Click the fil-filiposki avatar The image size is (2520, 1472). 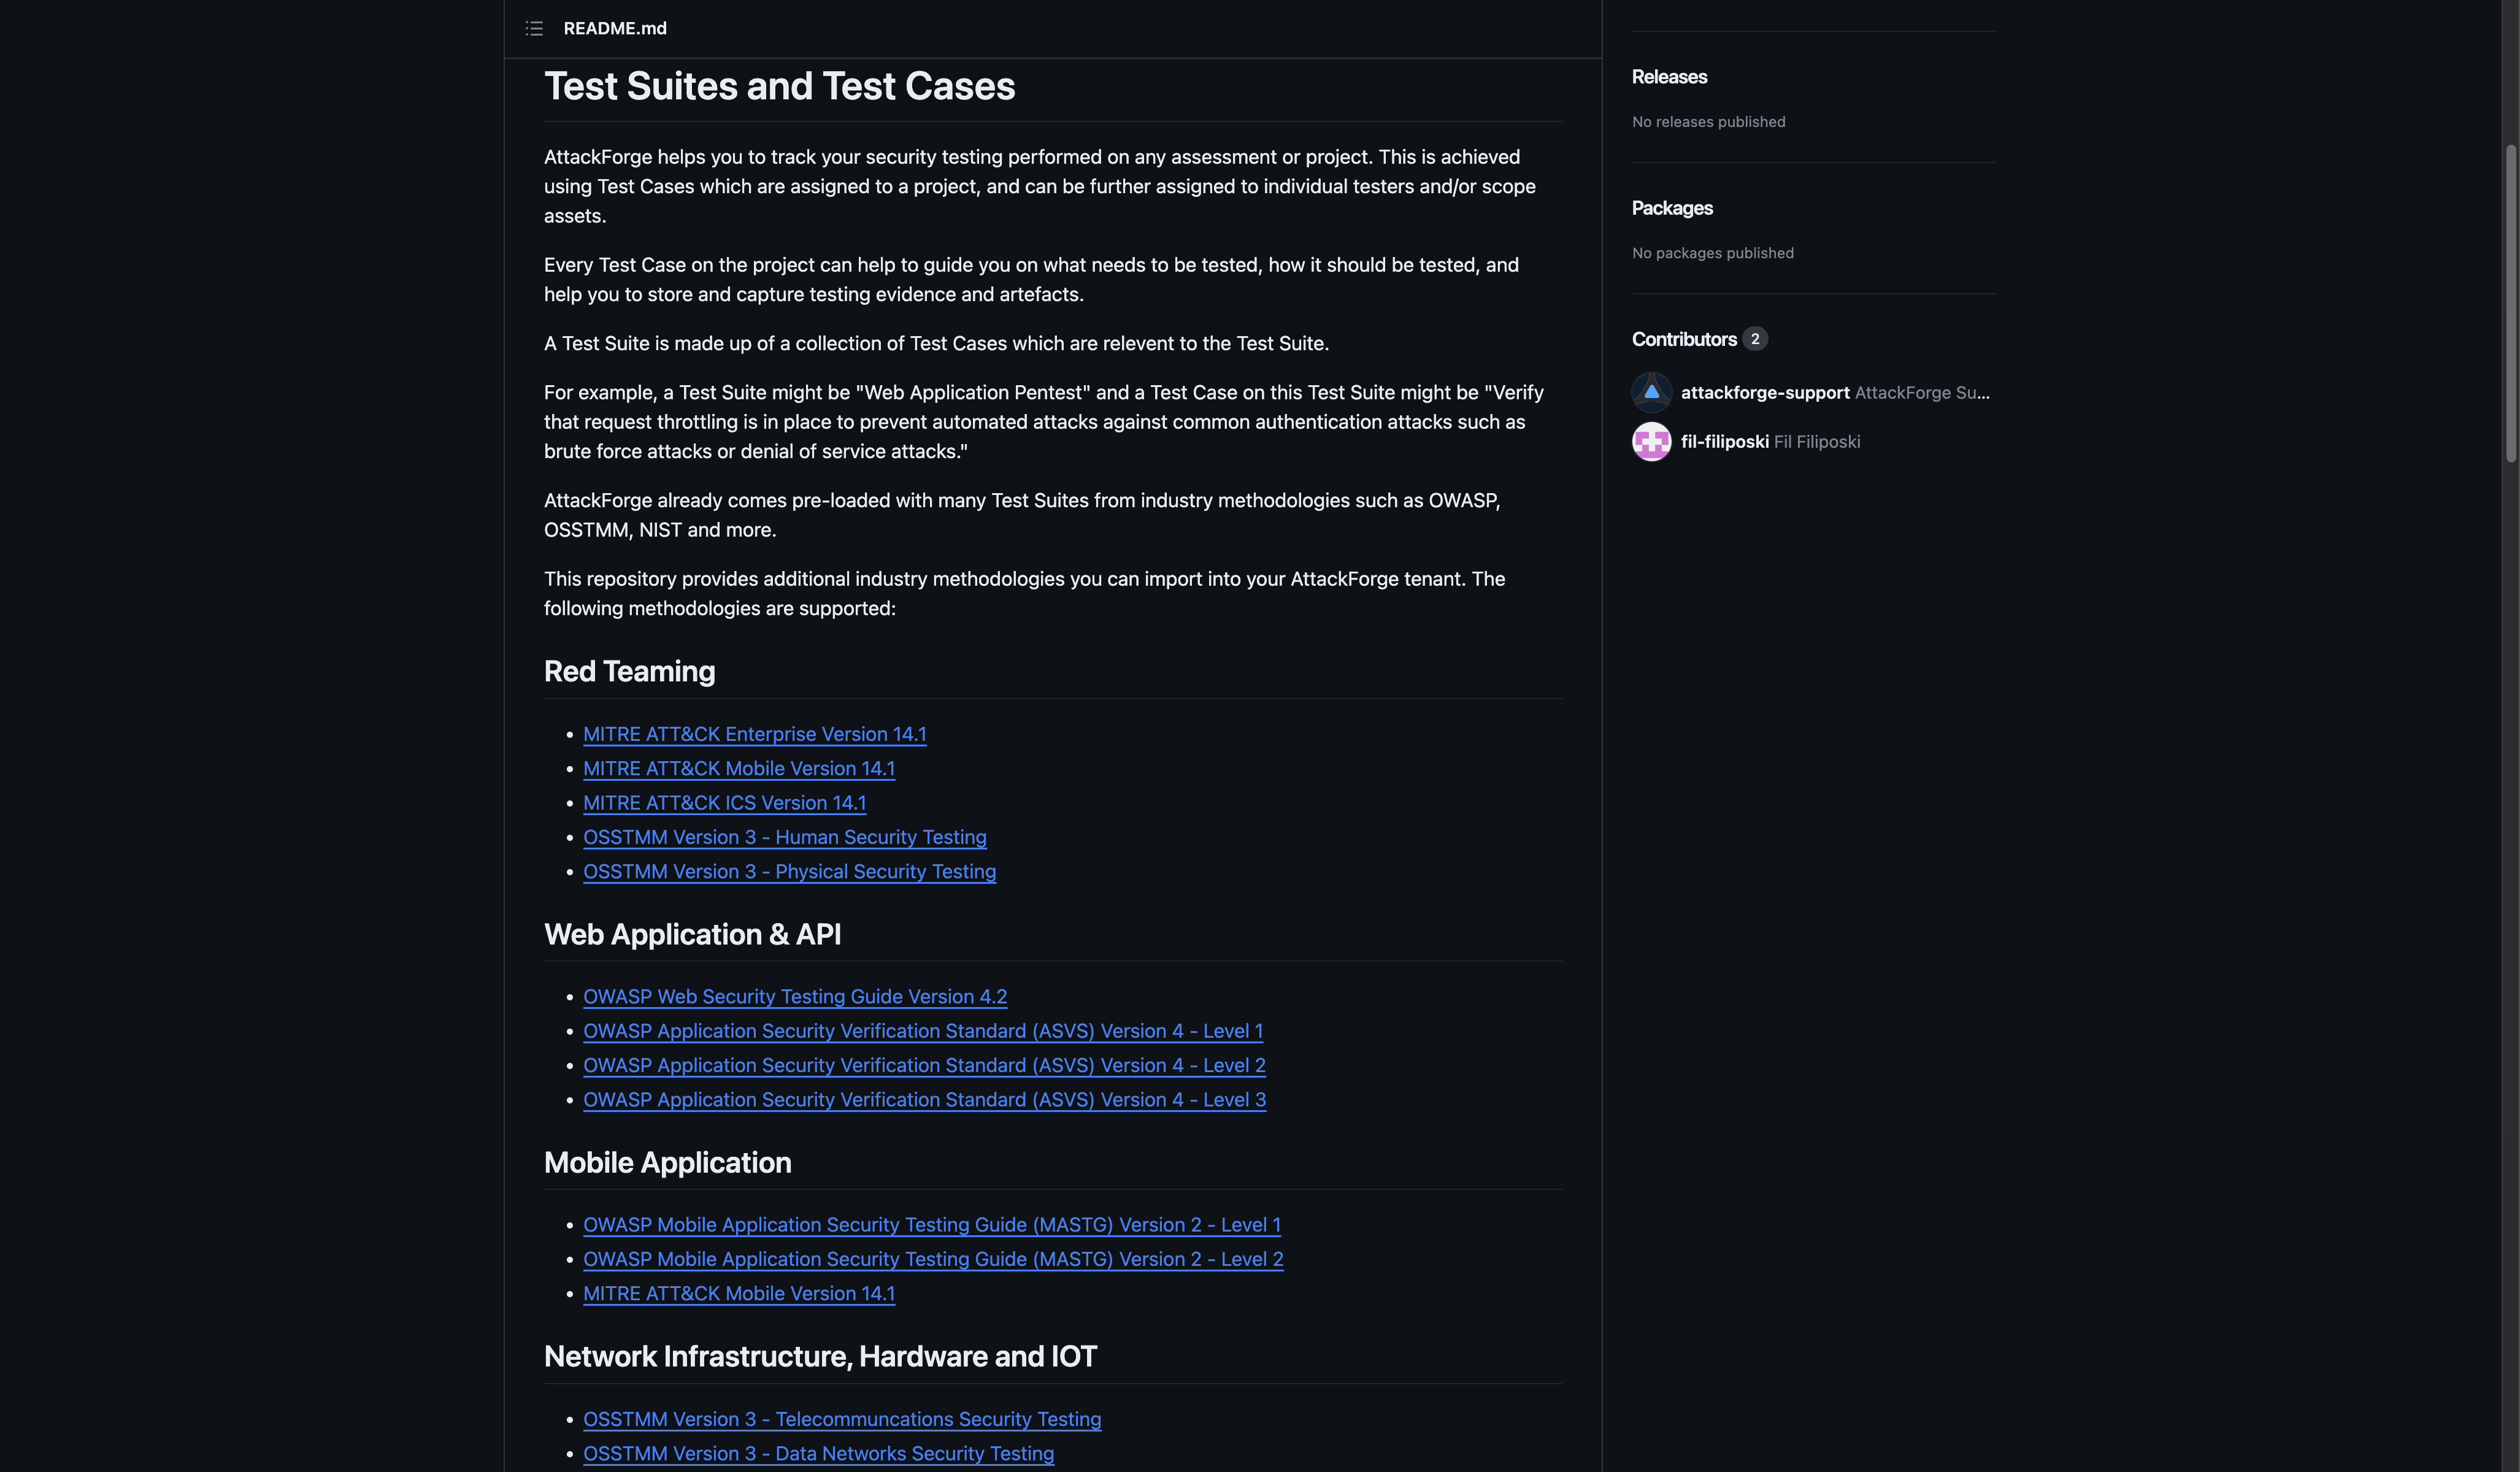click(x=1651, y=441)
